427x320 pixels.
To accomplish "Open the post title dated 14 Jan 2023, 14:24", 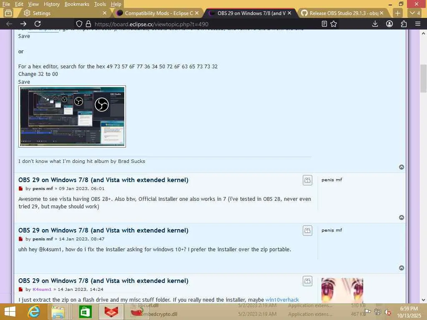I will pyautogui.click(x=103, y=281).
